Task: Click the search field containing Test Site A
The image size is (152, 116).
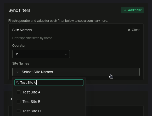Action: point(49,83)
